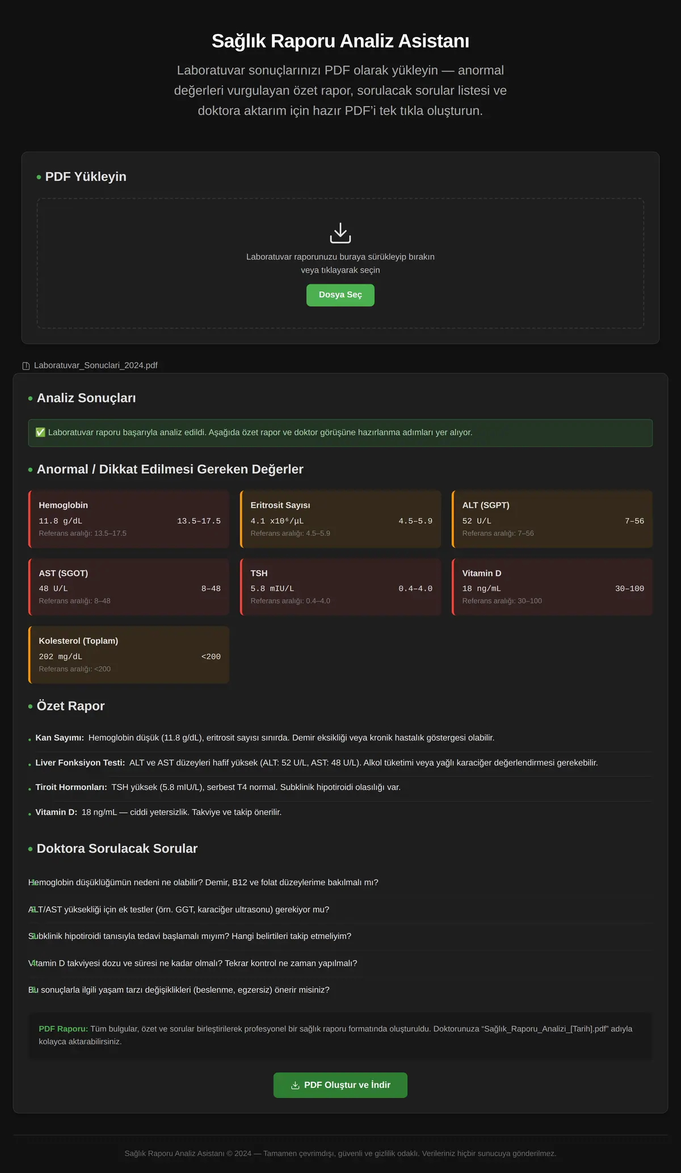Click the question about ALT/AST yüksekliği
The width and height of the screenshot is (681, 1173).
click(179, 910)
